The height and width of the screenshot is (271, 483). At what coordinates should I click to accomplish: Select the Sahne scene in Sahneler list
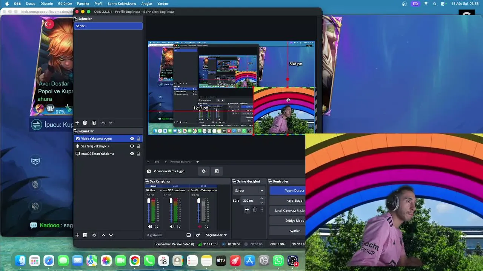click(108, 26)
